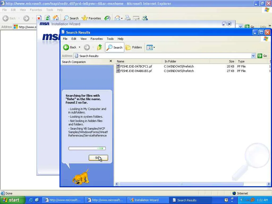272x204 pixels.
Task: Expand Internet Explorer Links chevron
Action: pos(270,26)
